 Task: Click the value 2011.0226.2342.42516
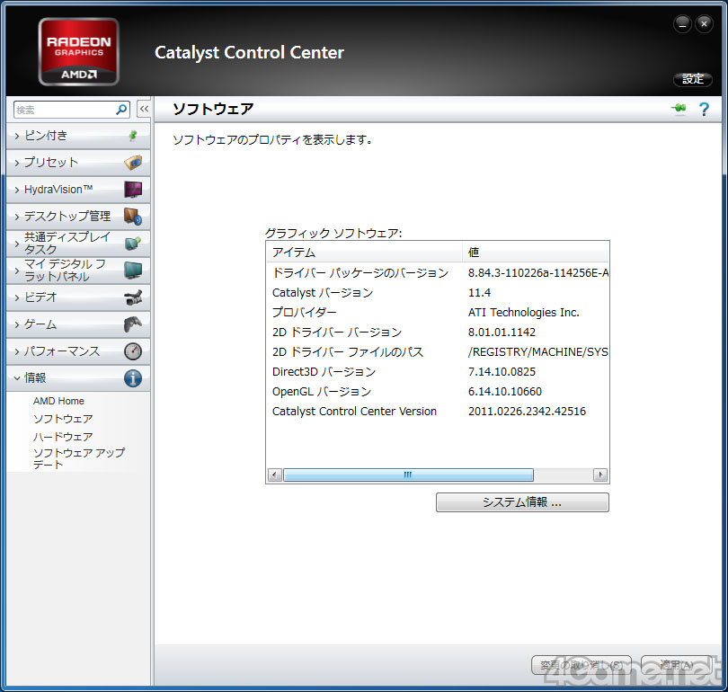527,412
